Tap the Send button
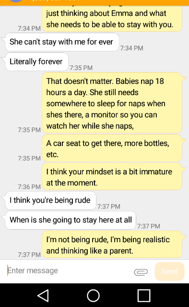This screenshot has height=307, width=189. pyautogui.click(x=169, y=271)
